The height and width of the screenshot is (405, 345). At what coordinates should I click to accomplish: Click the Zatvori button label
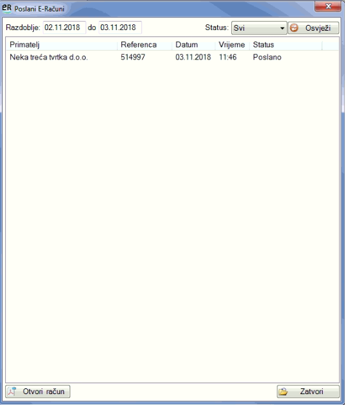311,392
